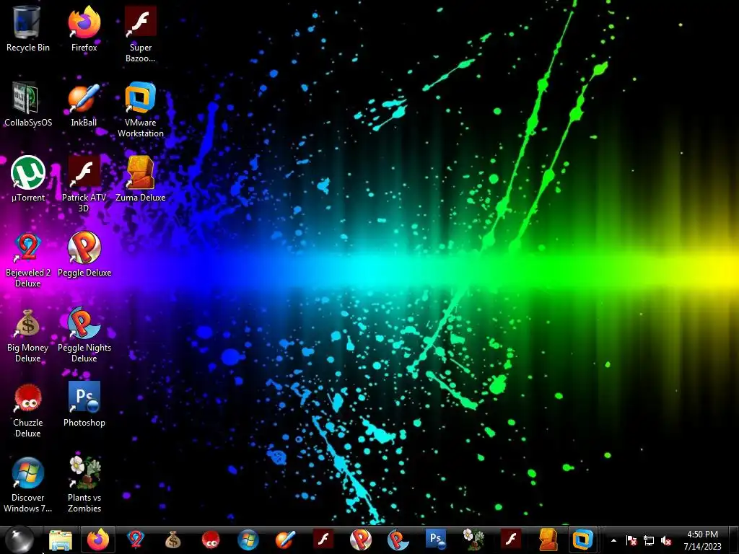Select the Peggle Nights Deluxe desktop shortcut
The width and height of the screenshot is (739, 554).
tap(84, 335)
